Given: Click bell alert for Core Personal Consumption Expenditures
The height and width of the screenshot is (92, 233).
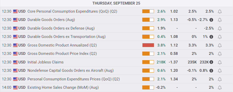Looking at the screenshot, I should coord(220,11).
